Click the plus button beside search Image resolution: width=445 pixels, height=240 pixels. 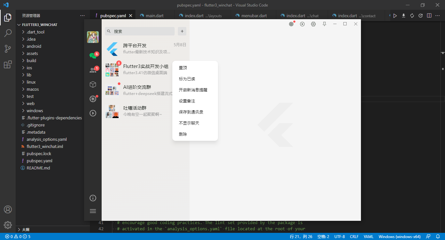coord(182,31)
